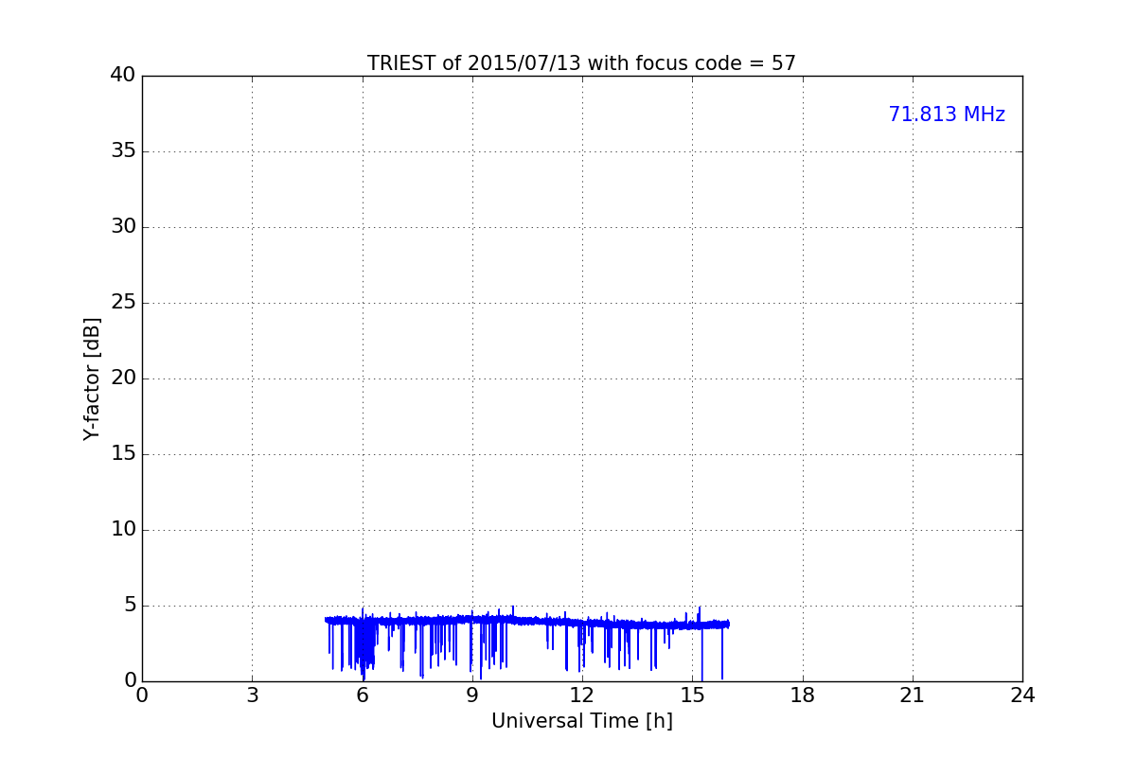Click the x-axis tick label '12'
The width and height of the screenshot is (1136, 757).
tap(581, 695)
